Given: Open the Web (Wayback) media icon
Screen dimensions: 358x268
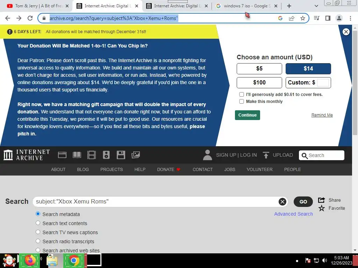Looking at the screenshot, I should point(62,155).
